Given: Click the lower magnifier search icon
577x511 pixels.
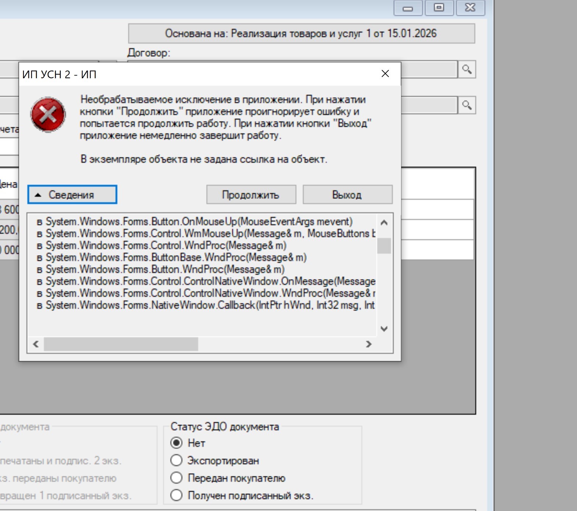Looking at the screenshot, I should pyautogui.click(x=467, y=105).
